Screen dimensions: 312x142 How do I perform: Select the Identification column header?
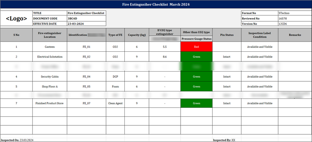87,35
